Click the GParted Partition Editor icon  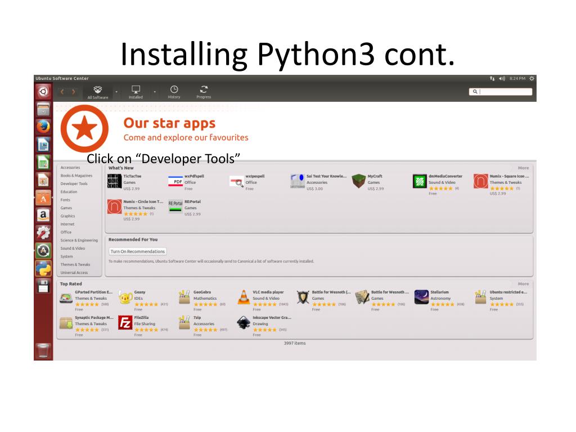[x=66, y=297]
